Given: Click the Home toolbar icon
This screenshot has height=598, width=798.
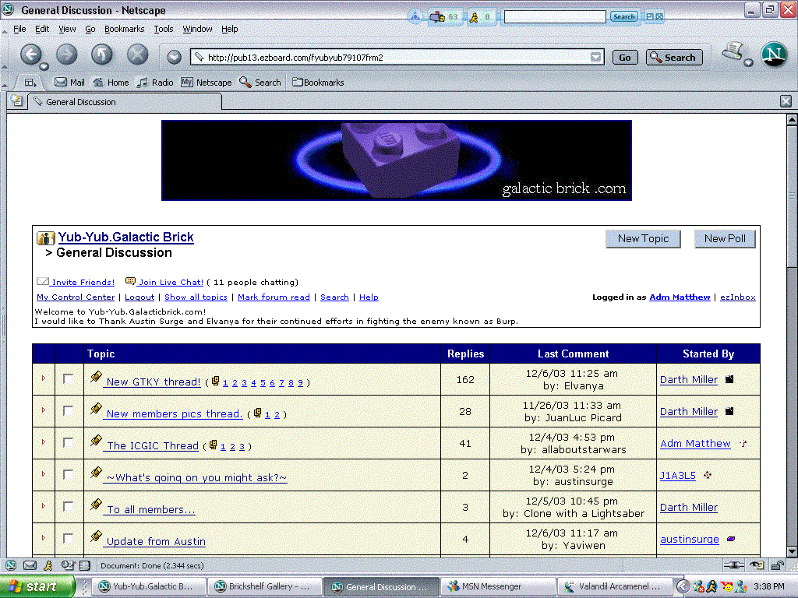Looking at the screenshot, I should 111,83.
